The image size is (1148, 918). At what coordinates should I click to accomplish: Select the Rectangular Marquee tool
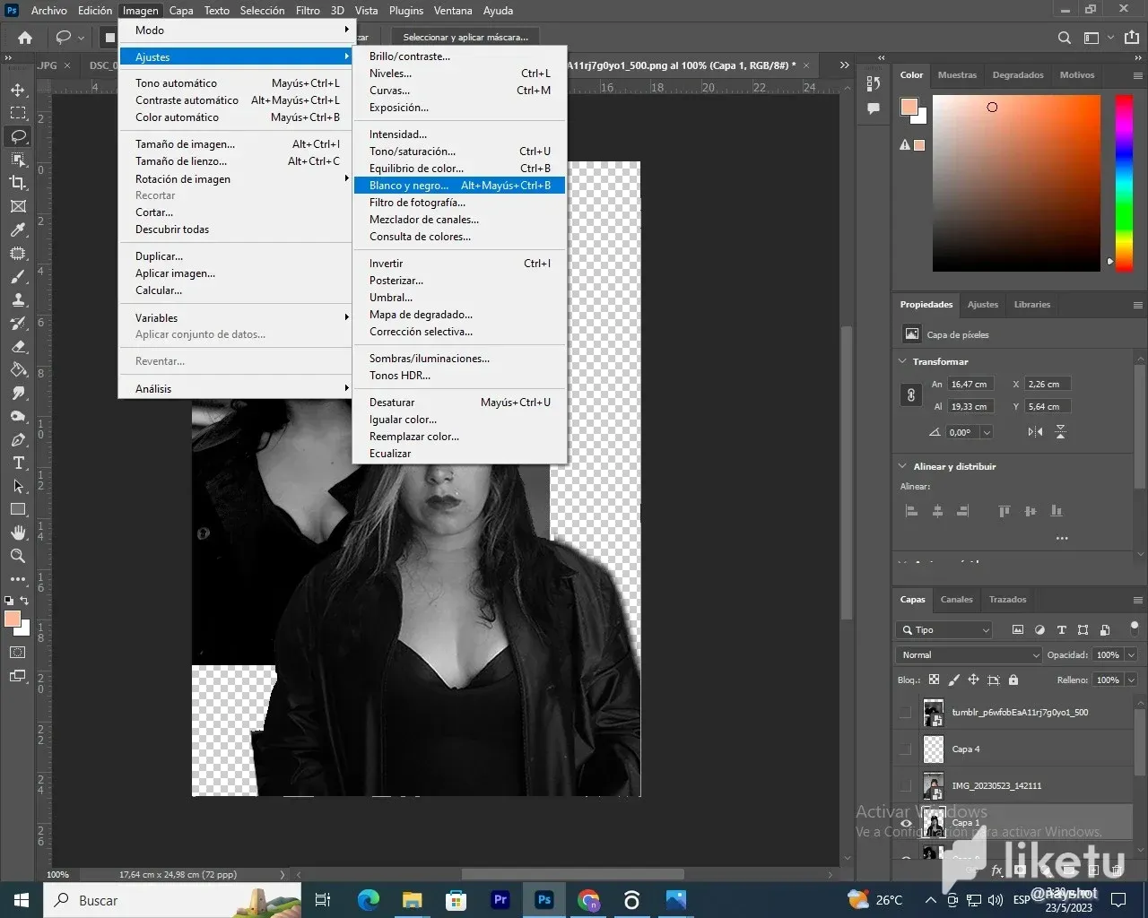click(x=18, y=113)
